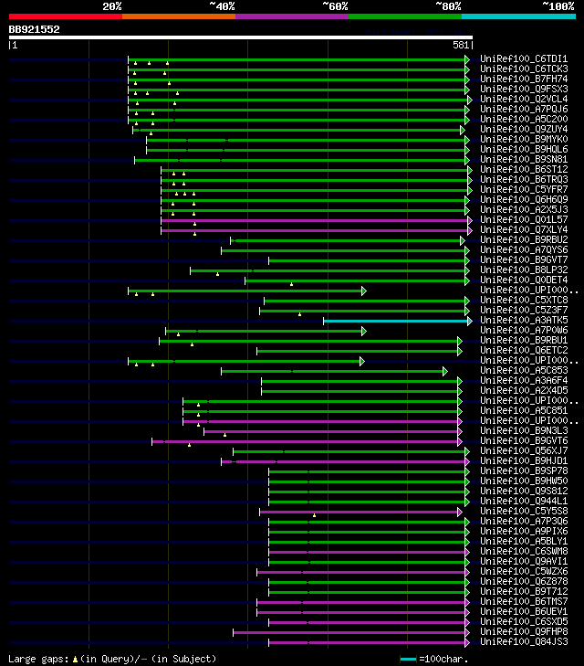Click the UniRef100_Q944L1 label
Screen dimensions: 584x666
[x=524, y=502]
